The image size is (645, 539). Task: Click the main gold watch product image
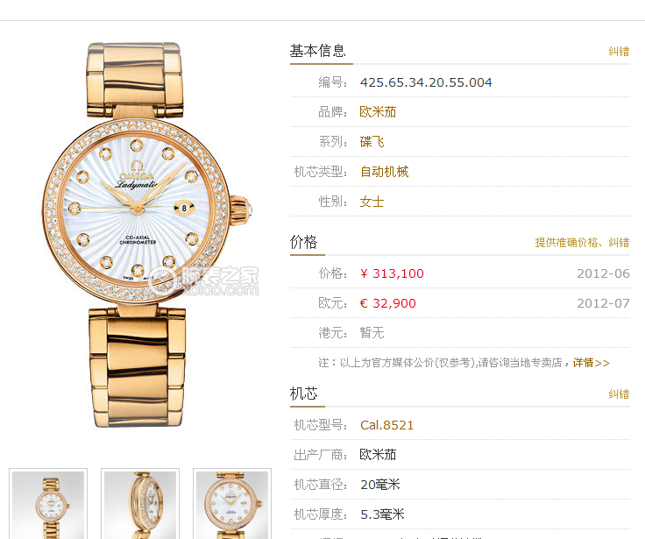[147, 235]
